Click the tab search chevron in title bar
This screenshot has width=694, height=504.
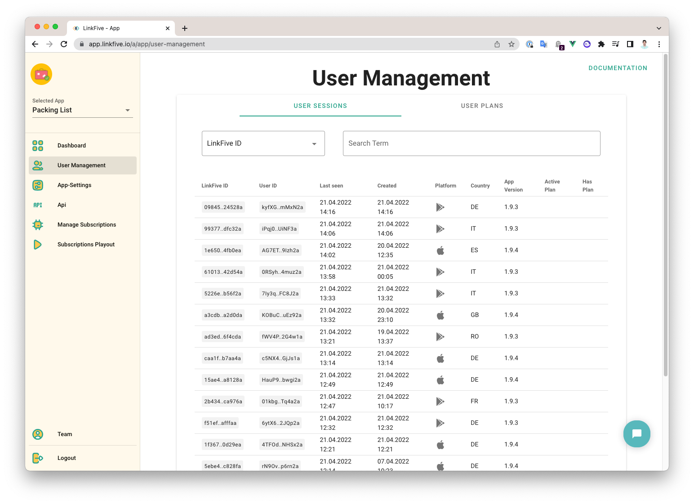tap(659, 28)
